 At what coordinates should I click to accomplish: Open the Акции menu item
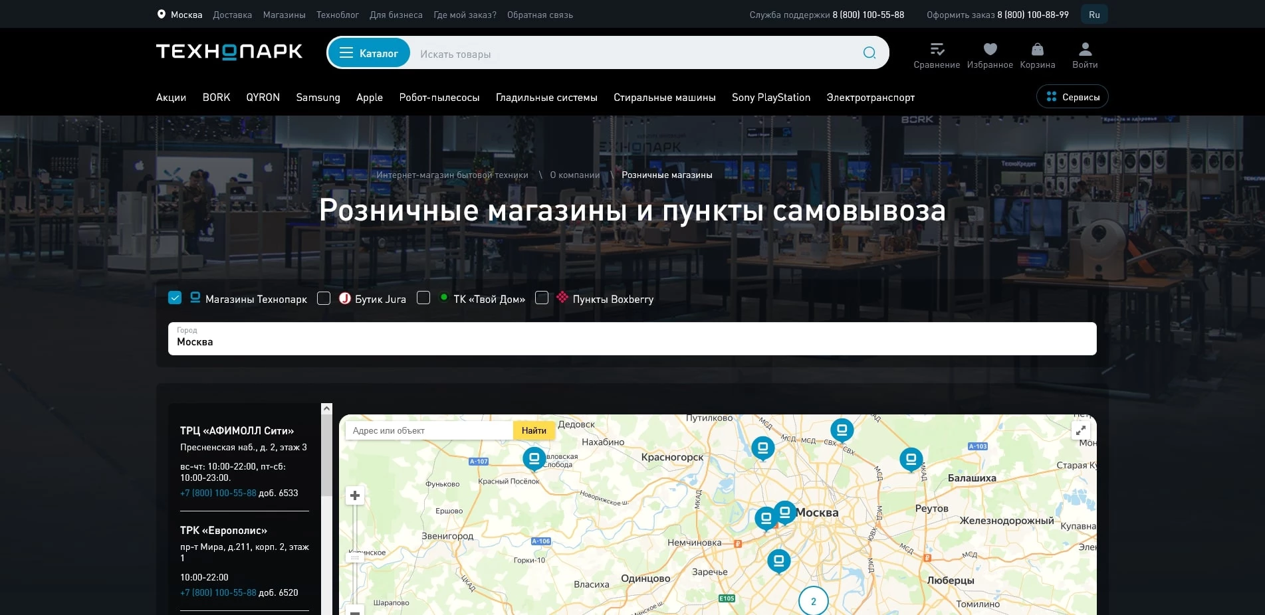(x=171, y=98)
